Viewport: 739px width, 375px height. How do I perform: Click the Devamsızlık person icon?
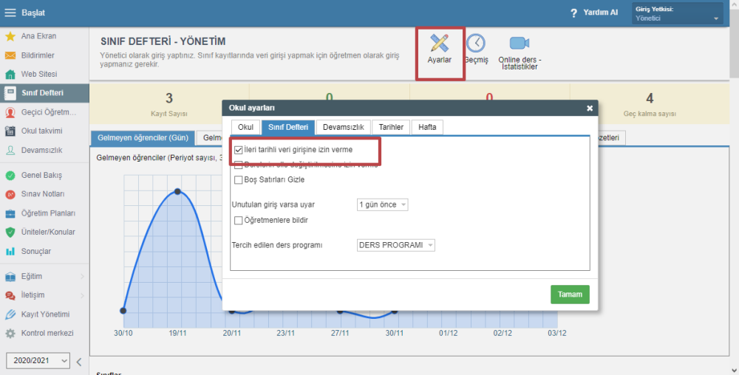pos(10,151)
